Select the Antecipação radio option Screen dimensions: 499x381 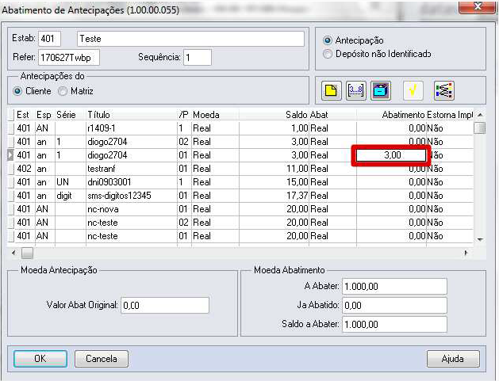tap(327, 40)
